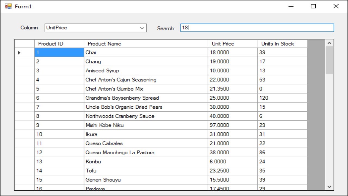
Task: Open the Column combo box dropdown arrow
Action: 142,28
